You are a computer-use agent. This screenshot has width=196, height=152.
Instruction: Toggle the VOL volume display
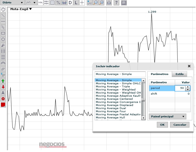(40, 3)
